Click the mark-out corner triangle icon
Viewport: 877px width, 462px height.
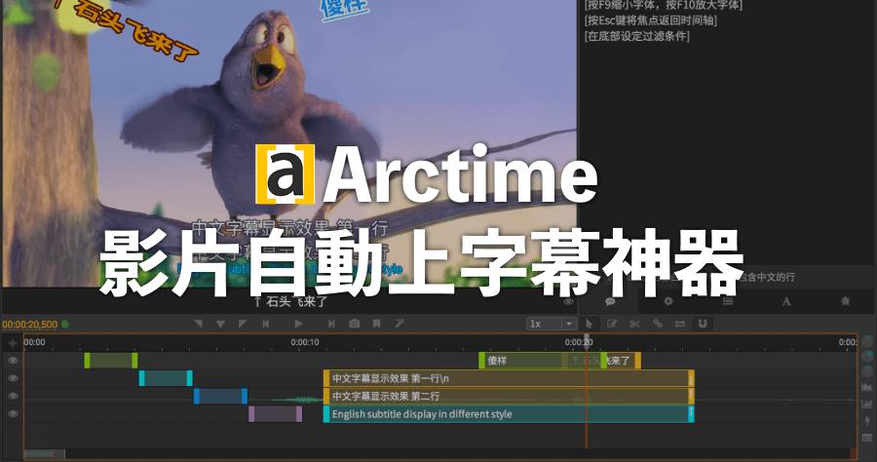243,324
